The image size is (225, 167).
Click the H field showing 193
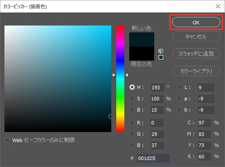coord(157,87)
